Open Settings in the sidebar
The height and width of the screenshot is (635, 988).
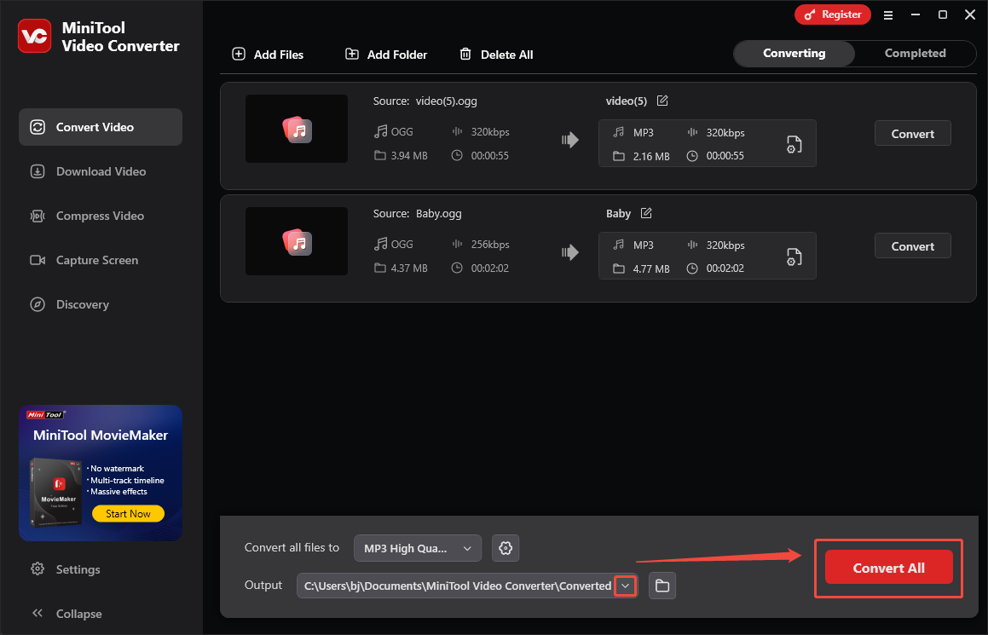click(66, 569)
